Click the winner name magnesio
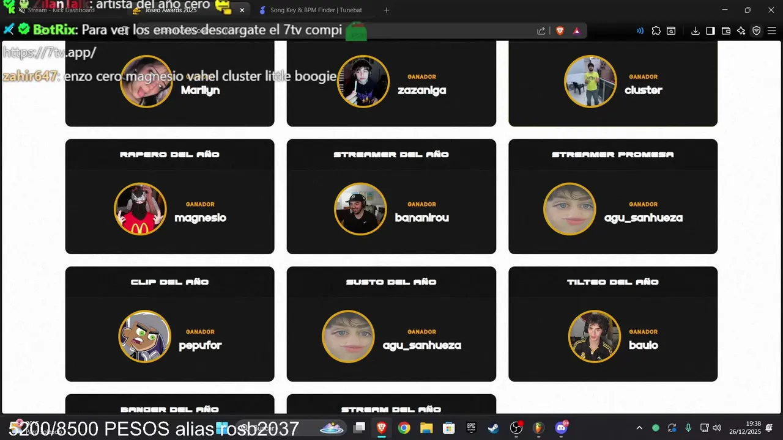 tap(200, 218)
